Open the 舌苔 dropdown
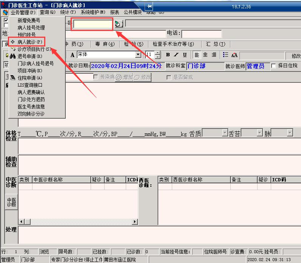 (259, 133)
